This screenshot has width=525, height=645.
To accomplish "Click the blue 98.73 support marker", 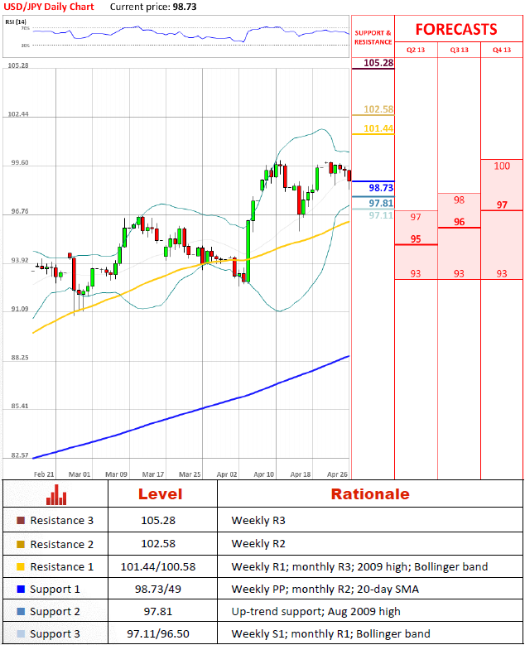I will coord(381,188).
